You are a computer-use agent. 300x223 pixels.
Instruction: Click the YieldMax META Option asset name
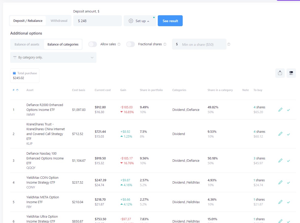(x=43, y=200)
